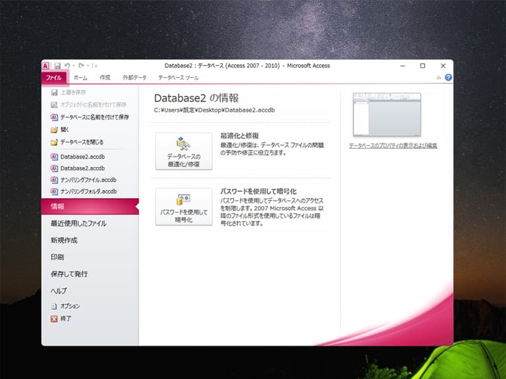Click the redo icon in quick access toolbar
The height and width of the screenshot is (379, 506).
point(81,65)
